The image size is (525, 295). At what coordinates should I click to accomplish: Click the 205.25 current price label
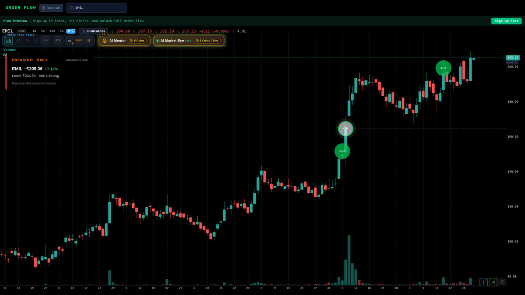[x=513, y=58]
